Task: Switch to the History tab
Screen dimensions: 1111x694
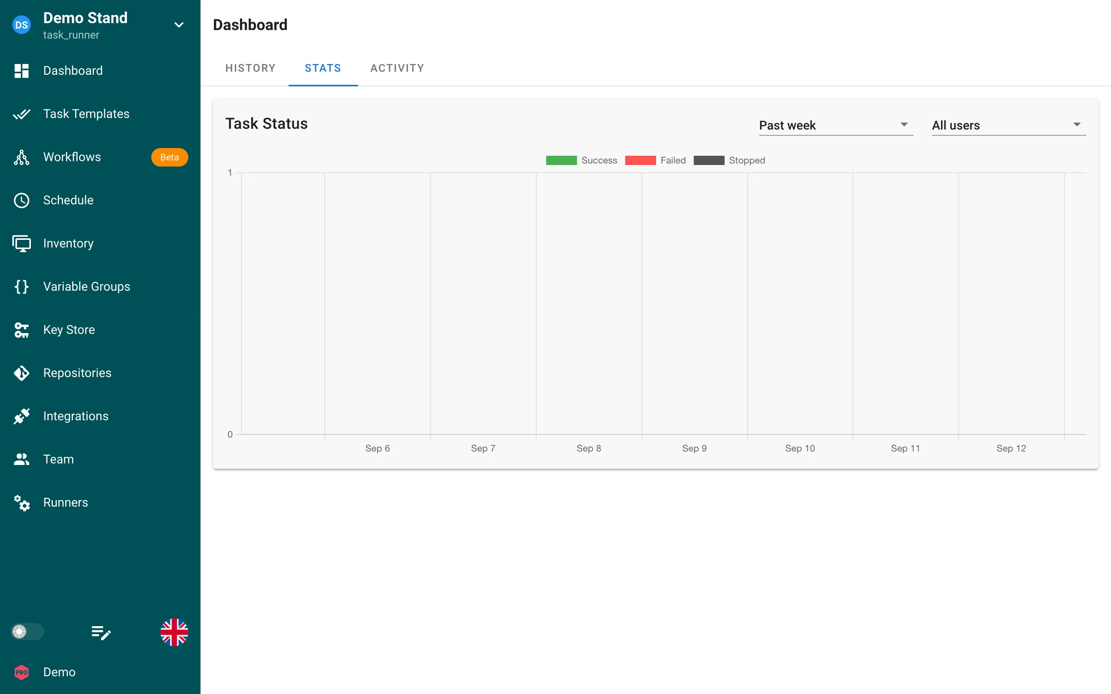Action: pyautogui.click(x=250, y=68)
